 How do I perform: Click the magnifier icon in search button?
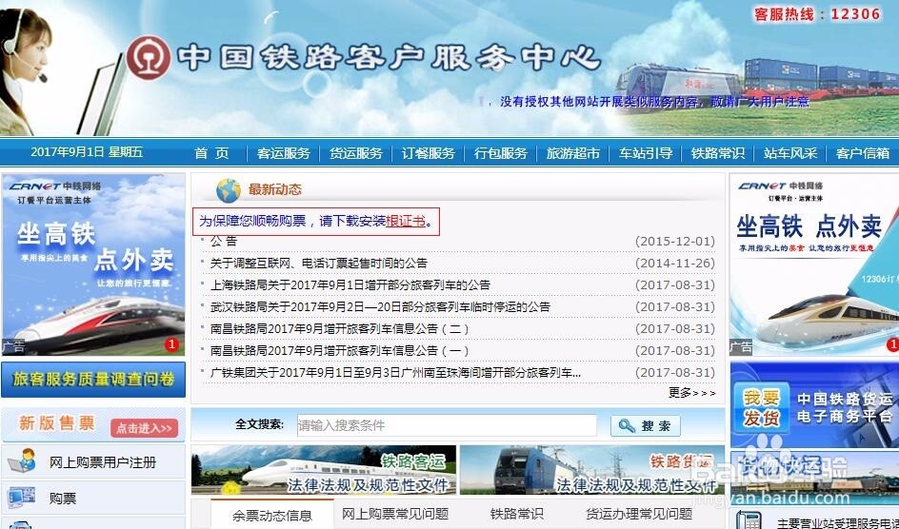tap(627, 425)
